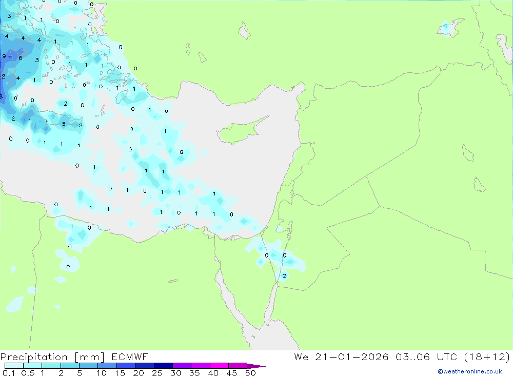
Task: Click the 30–35 mm purple legend segment
Action: pos(182,366)
